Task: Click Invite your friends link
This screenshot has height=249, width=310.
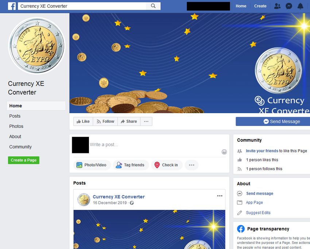Action: pos(262,151)
